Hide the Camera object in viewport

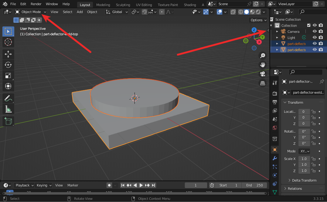point(315,31)
